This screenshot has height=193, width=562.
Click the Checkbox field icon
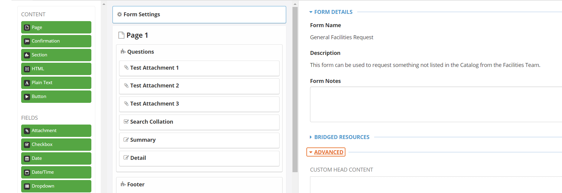click(27, 145)
